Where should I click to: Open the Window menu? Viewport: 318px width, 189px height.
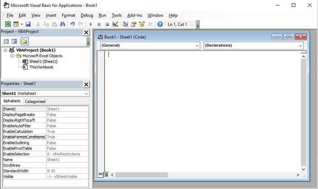[155, 15]
